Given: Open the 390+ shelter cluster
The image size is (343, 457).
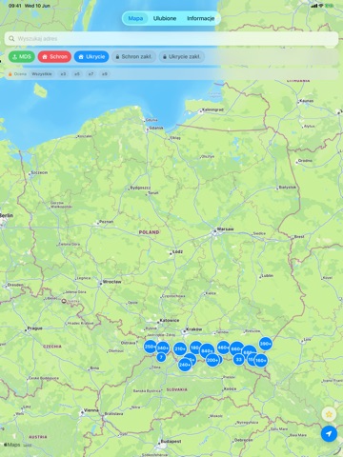Looking at the screenshot, I should [x=266, y=344].
